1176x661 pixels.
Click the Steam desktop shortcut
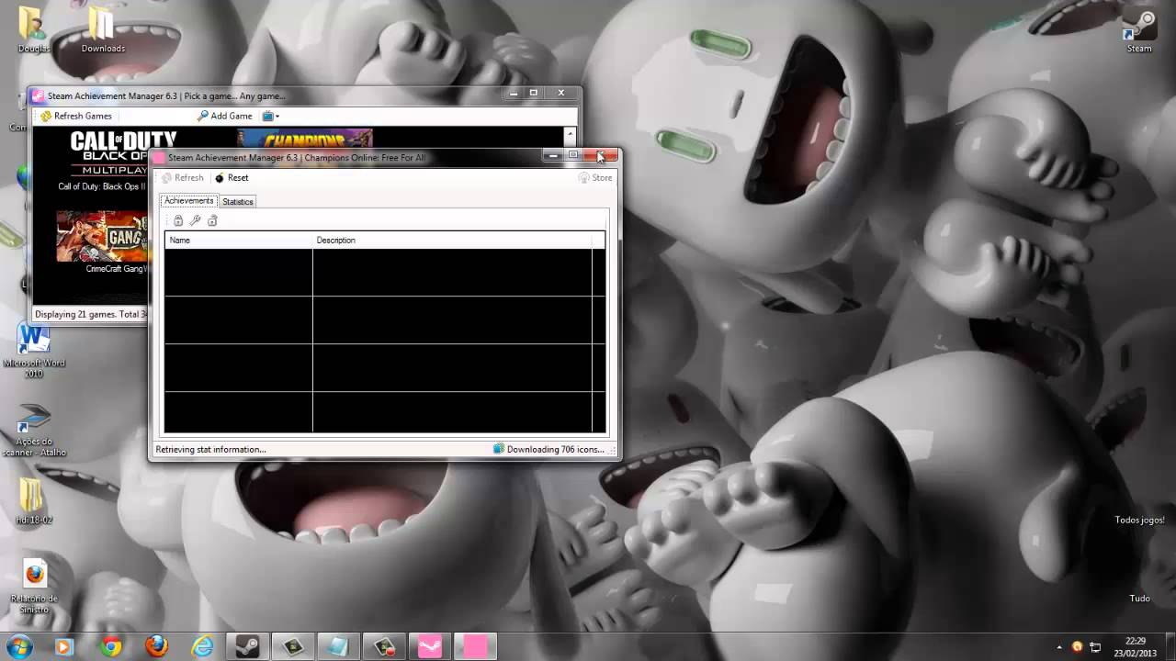[1139, 31]
